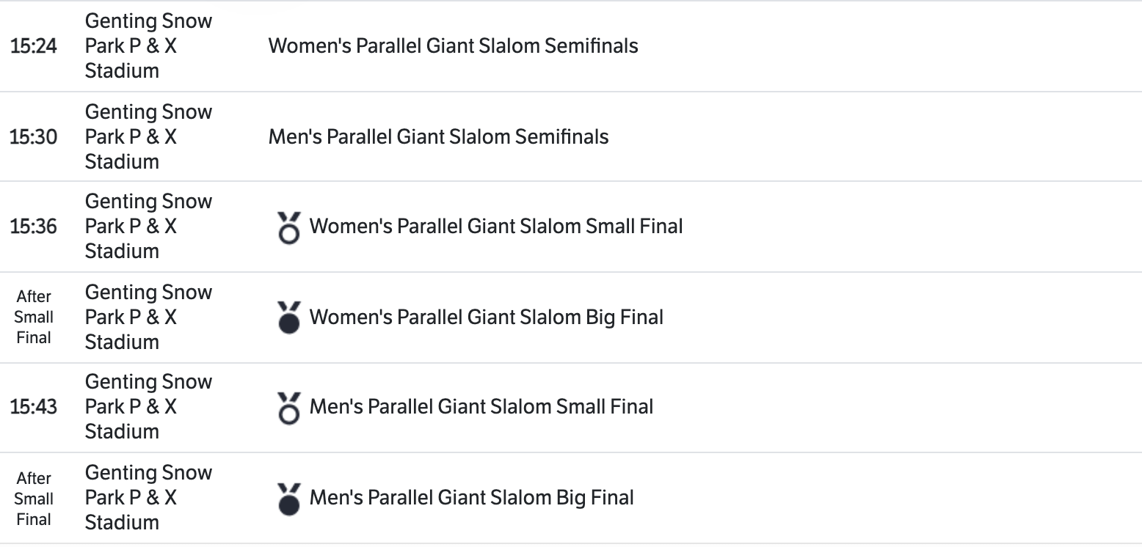Click venue name in the 15:36 row
1142x547 pixels.
point(148,227)
